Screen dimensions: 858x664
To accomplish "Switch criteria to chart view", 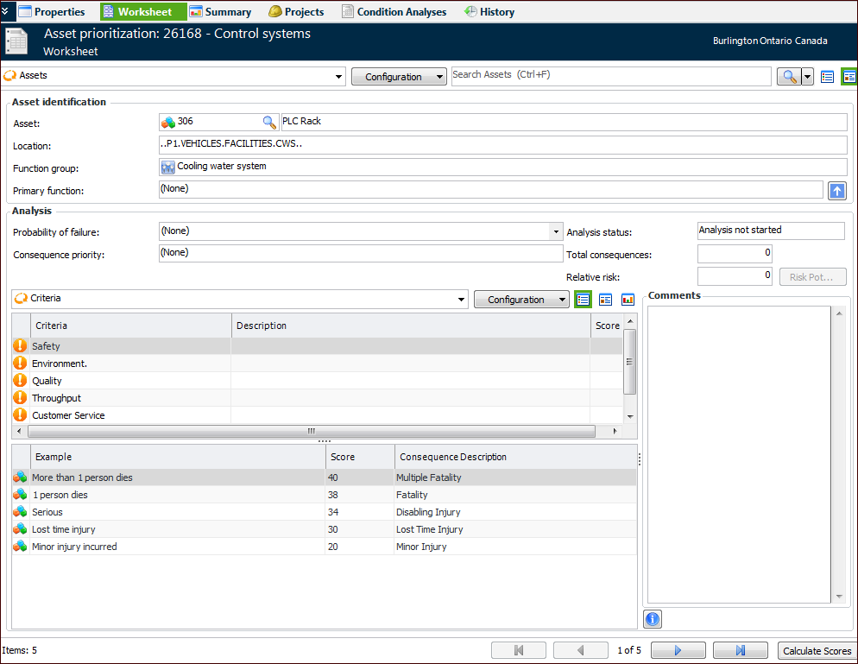I will pos(628,300).
